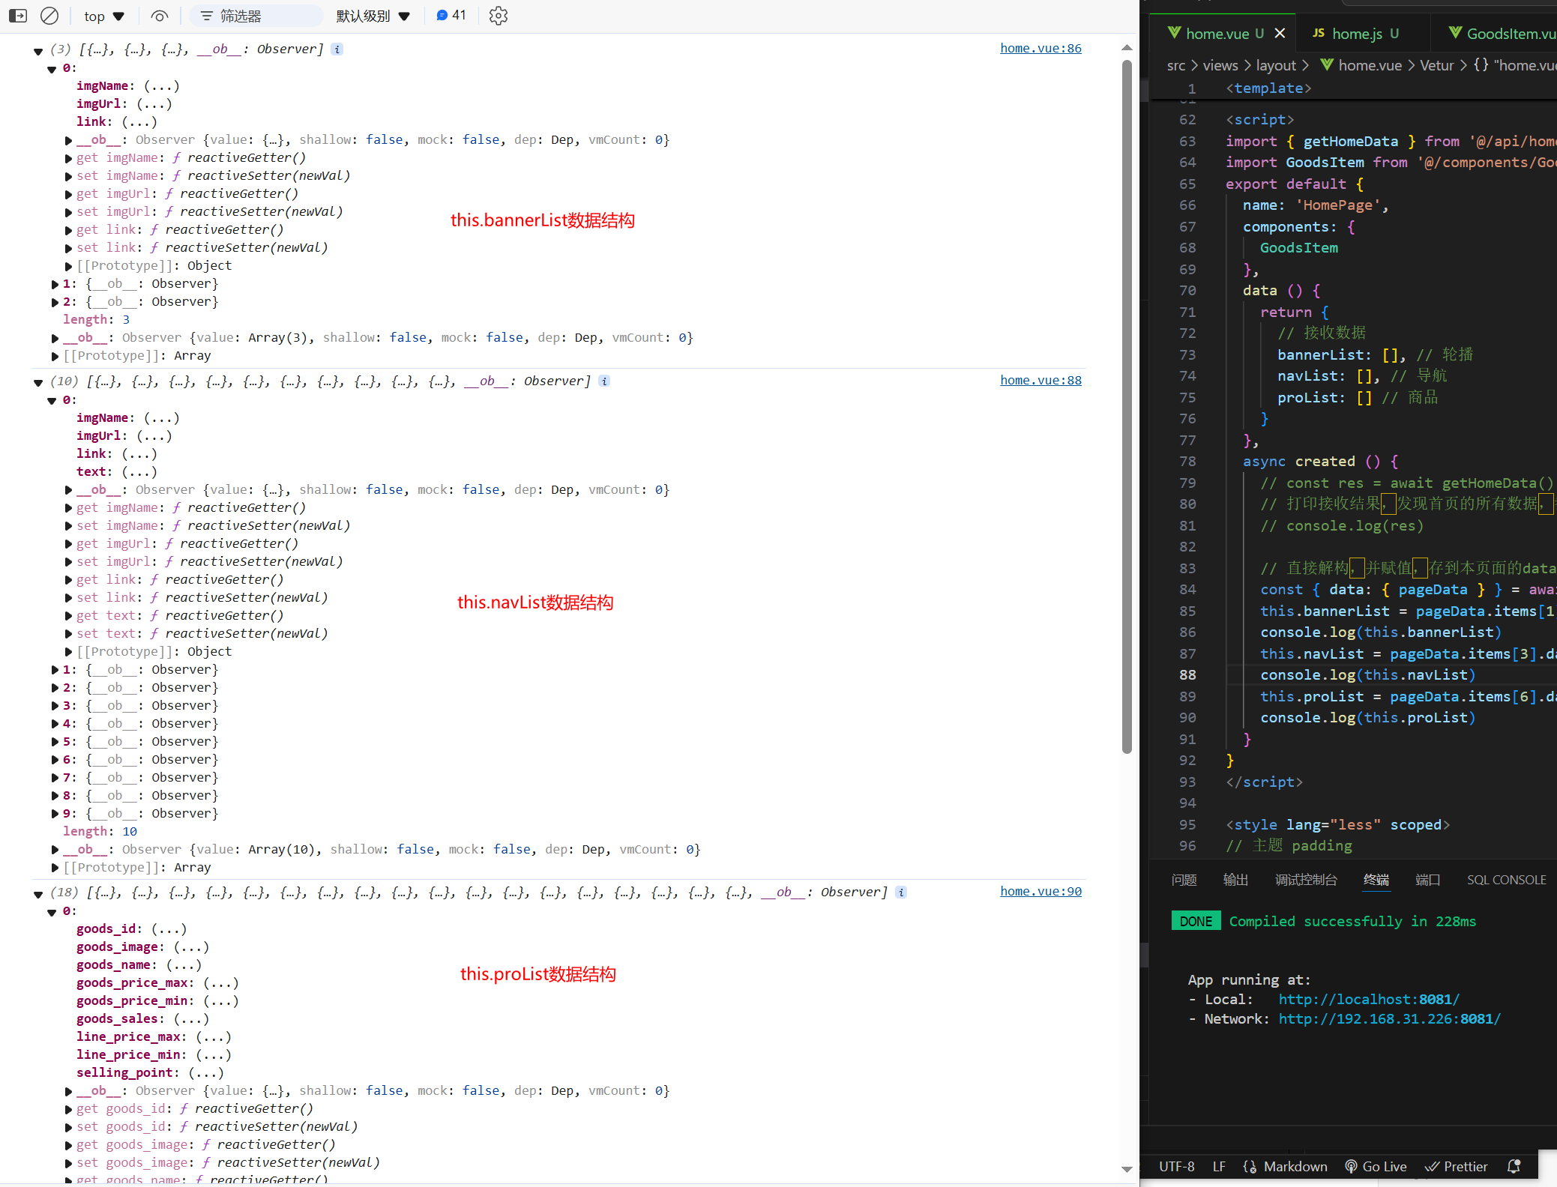Screen dimensions: 1557x1187
Task: Click selling_point (...) value
Action: point(206,1073)
